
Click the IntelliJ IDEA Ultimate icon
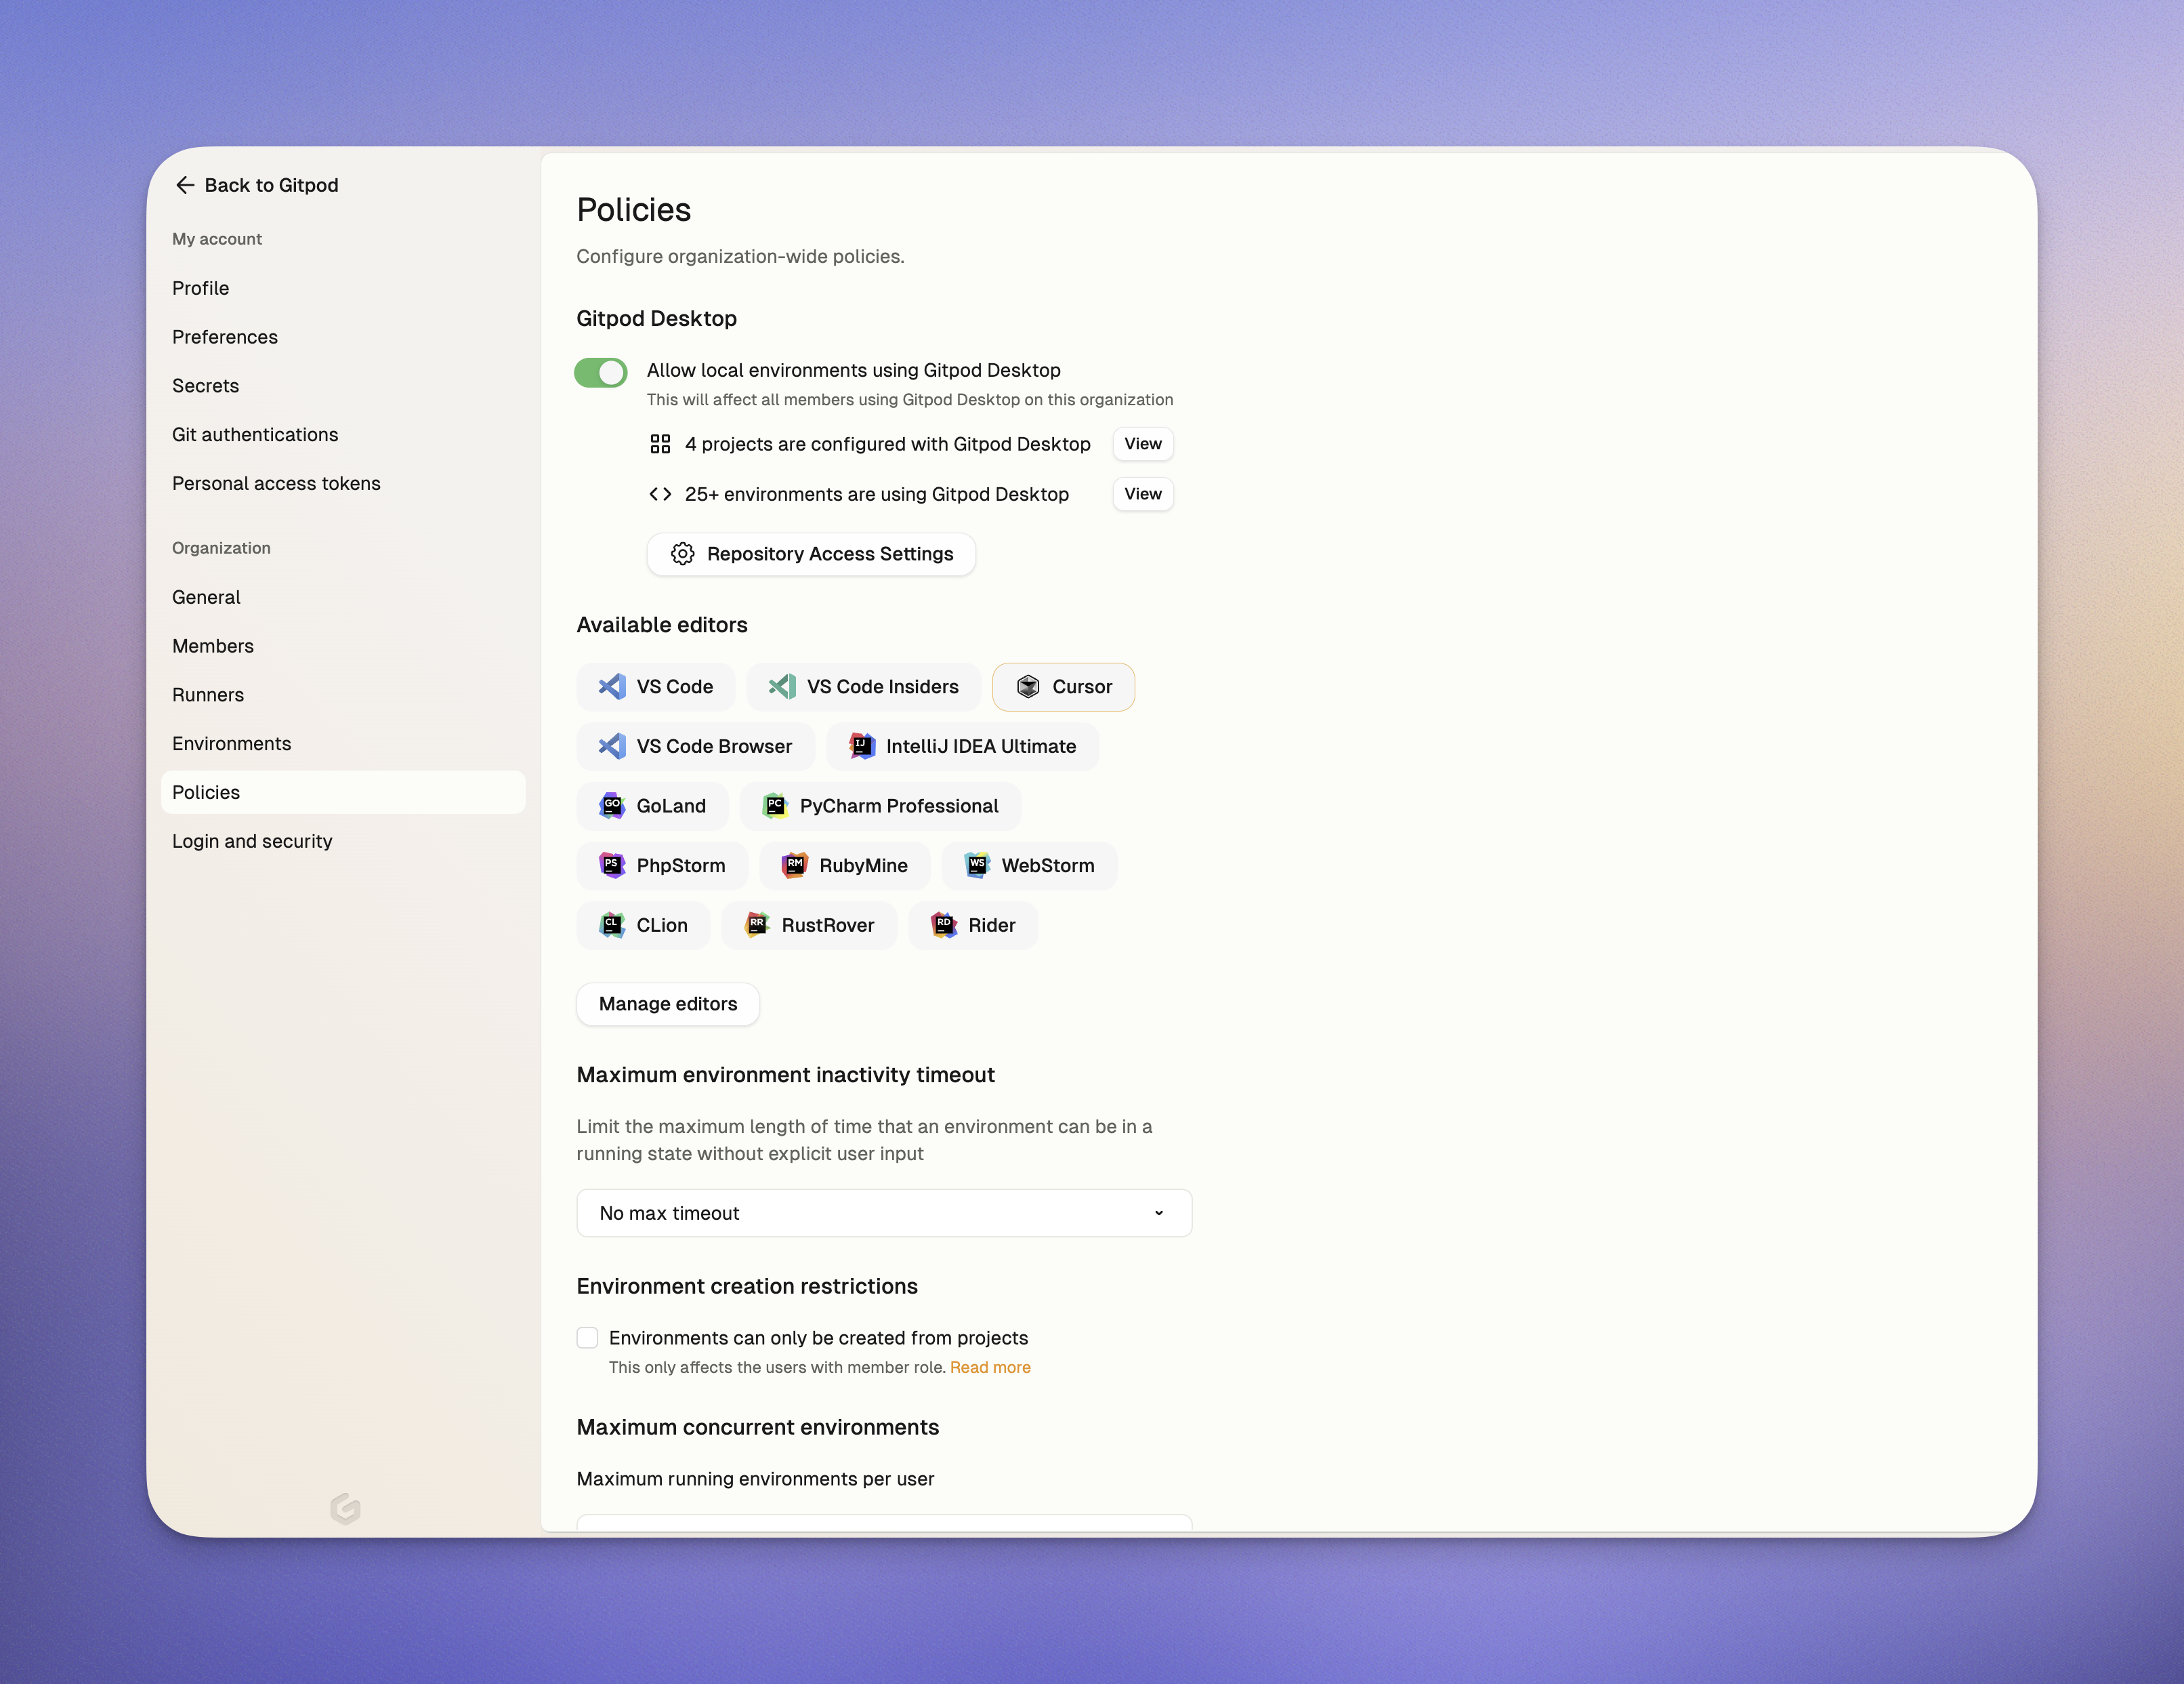pos(861,746)
